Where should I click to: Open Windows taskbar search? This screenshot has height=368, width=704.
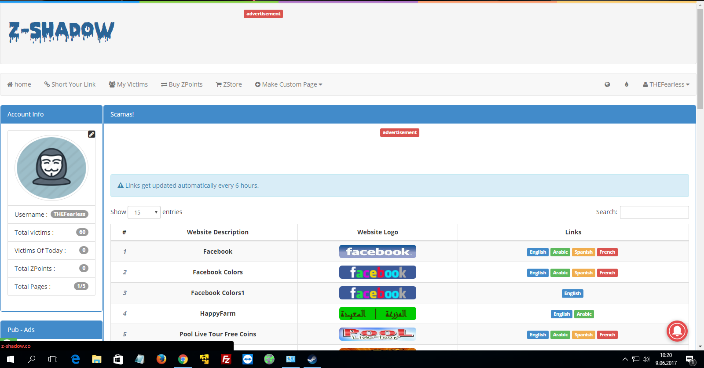click(32, 359)
